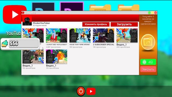Click the YouTube logo in window title bar
This screenshot has width=172, height=97.
point(23,13)
